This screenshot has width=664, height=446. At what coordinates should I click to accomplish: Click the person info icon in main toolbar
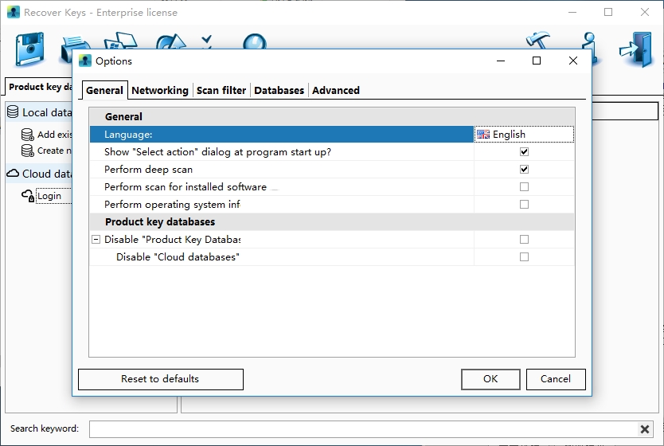(590, 48)
